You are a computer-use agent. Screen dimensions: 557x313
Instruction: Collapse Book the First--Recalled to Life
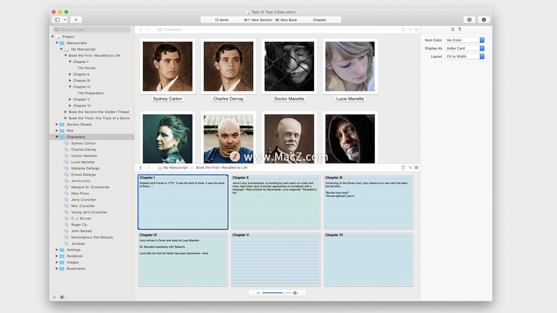click(66, 56)
